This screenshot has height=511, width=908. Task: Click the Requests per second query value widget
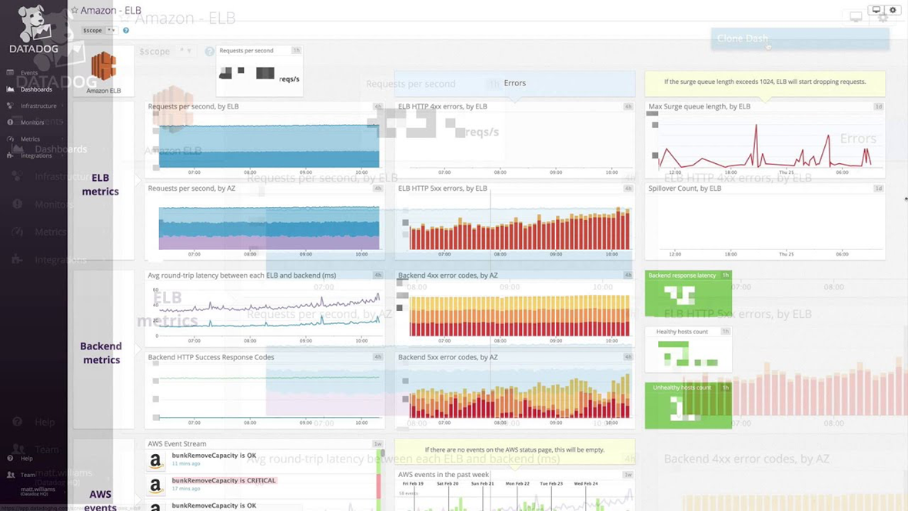260,71
